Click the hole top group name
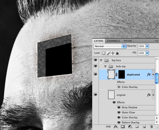The height and width of the screenshot is (130, 159). (x=121, y=66)
